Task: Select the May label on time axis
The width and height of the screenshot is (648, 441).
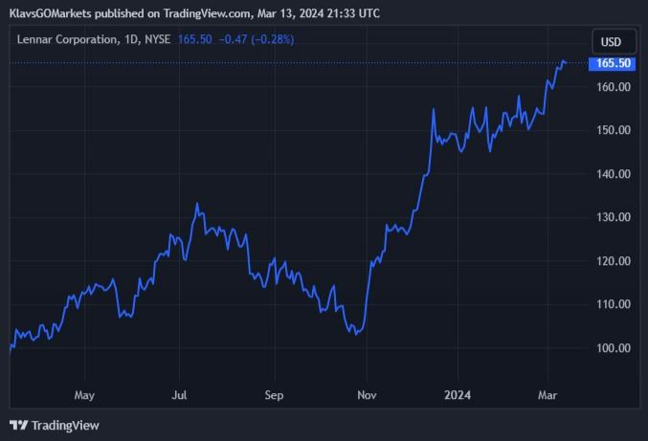Action: 84,394
